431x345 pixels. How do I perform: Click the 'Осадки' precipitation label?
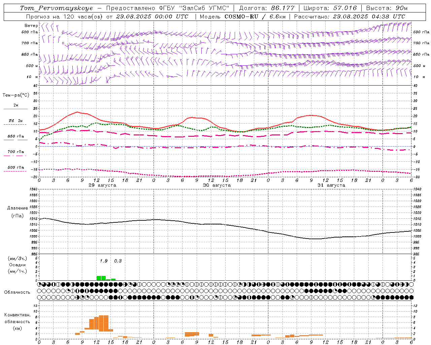point(18,265)
